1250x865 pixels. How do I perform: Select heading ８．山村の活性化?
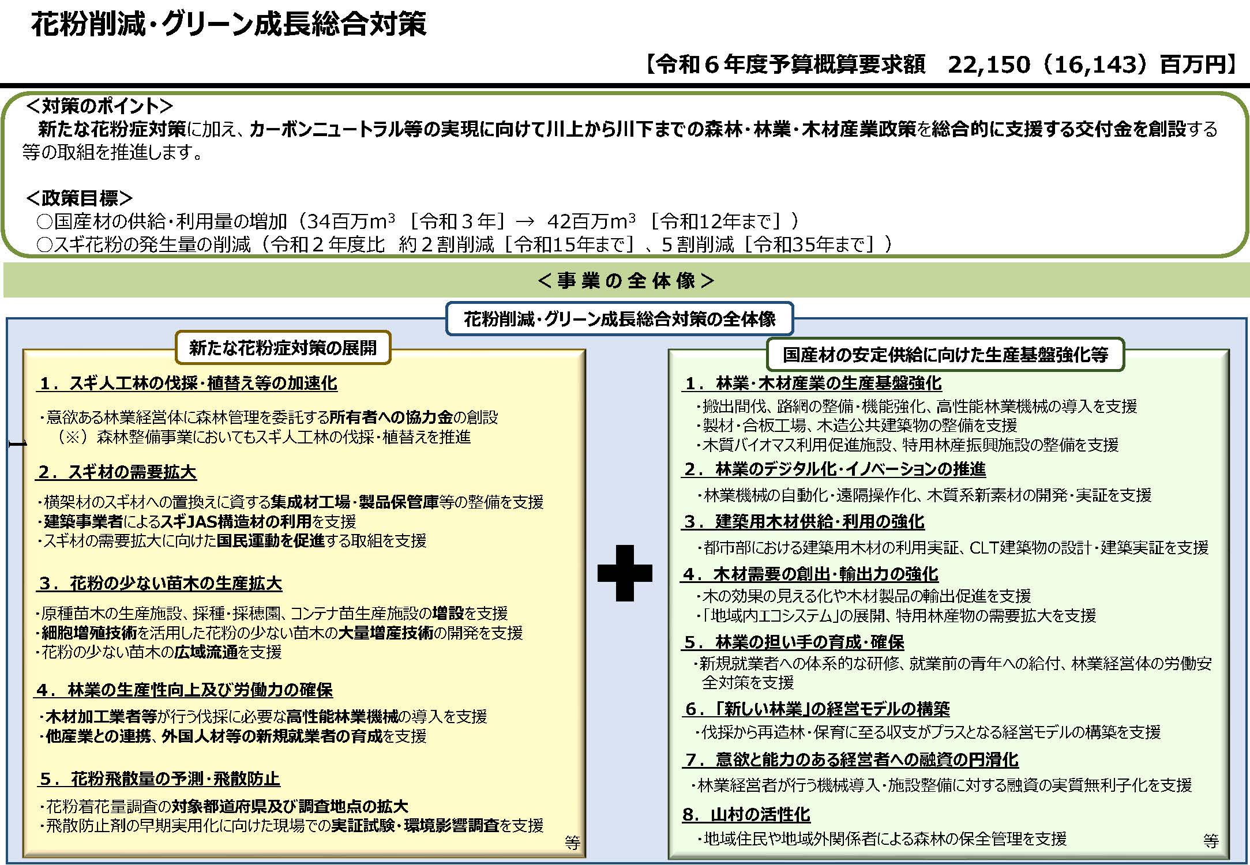pyautogui.click(x=746, y=815)
